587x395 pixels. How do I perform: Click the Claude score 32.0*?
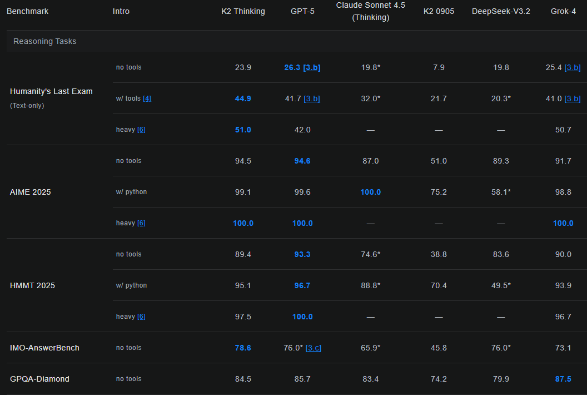point(371,98)
